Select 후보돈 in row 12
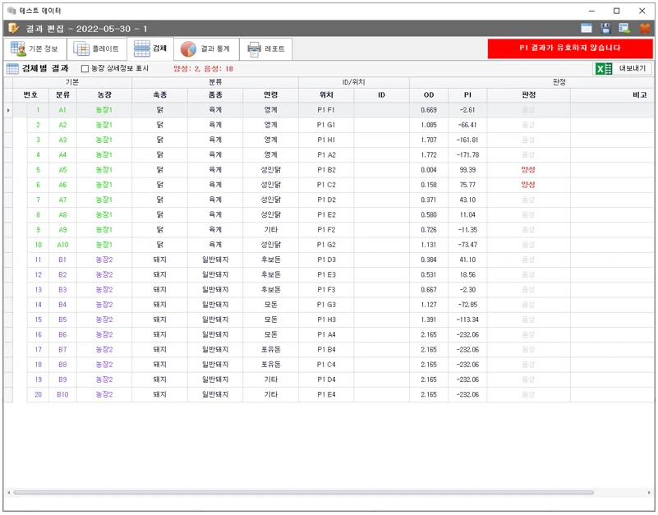The width and height of the screenshot is (658, 515). click(270, 275)
